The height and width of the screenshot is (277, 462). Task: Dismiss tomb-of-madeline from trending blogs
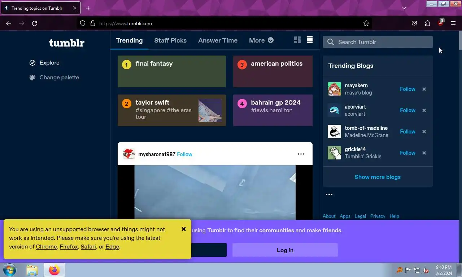[424, 132]
